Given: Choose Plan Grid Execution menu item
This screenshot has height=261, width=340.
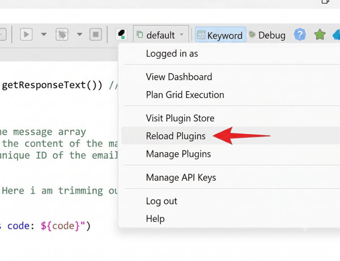Looking at the screenshot, I should pos(231,95).
